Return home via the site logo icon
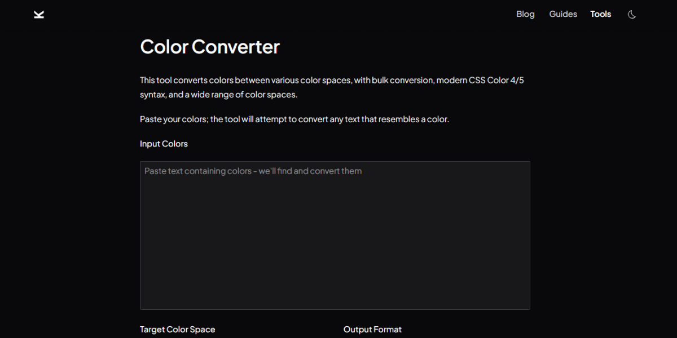This screenshot has height=338, width=677. click(x=38, y=14)
